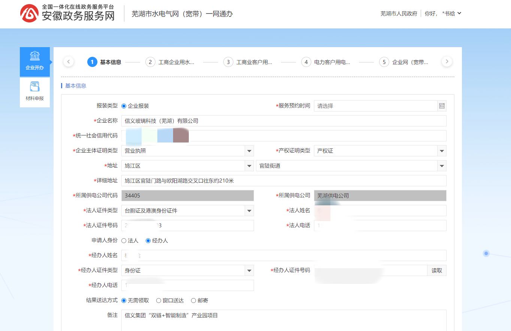Expand 法人证件类型 dropdown
The width and height of the screenshot is (511, 331).
click(249, 211)
